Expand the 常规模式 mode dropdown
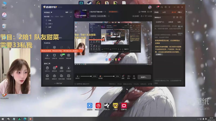Image resolution: width=216 pixels, height=121 pixels. tap(48, 12)
